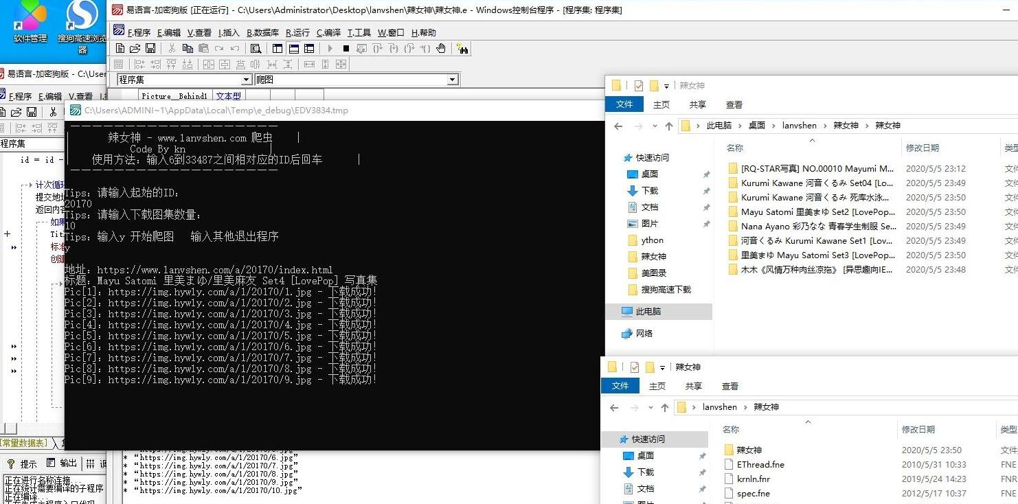This screenshot has width=1018, height=504.
Task: Cut selection using the scissors icon
Action: pos(171,49)
